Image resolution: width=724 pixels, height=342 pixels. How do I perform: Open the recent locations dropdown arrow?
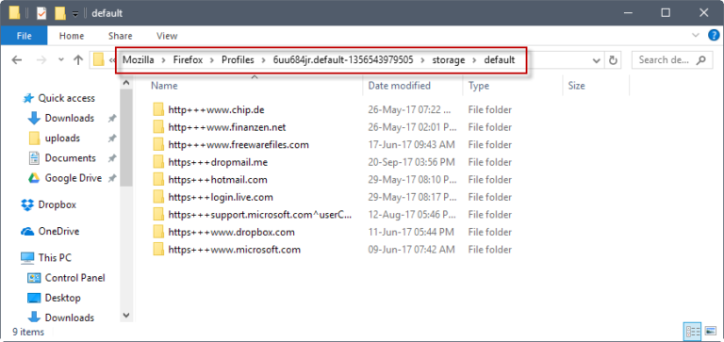point(61,60)
